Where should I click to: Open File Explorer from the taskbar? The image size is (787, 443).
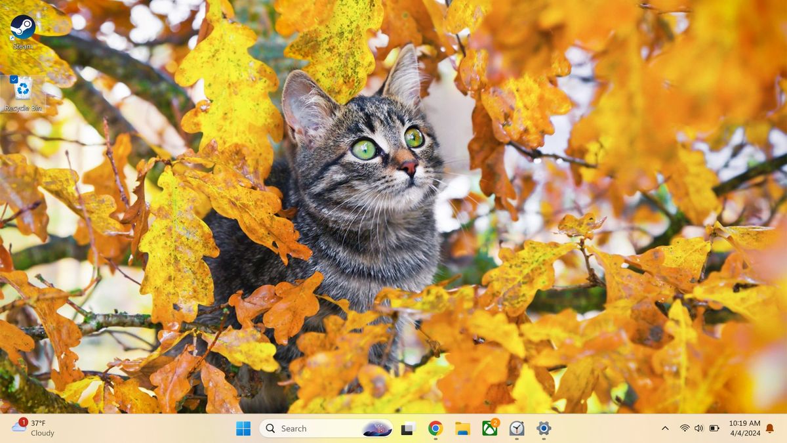click(x=462, y=428)
